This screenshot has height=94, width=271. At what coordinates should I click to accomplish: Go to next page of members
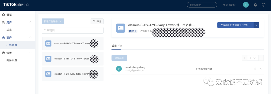click(261, 58)
